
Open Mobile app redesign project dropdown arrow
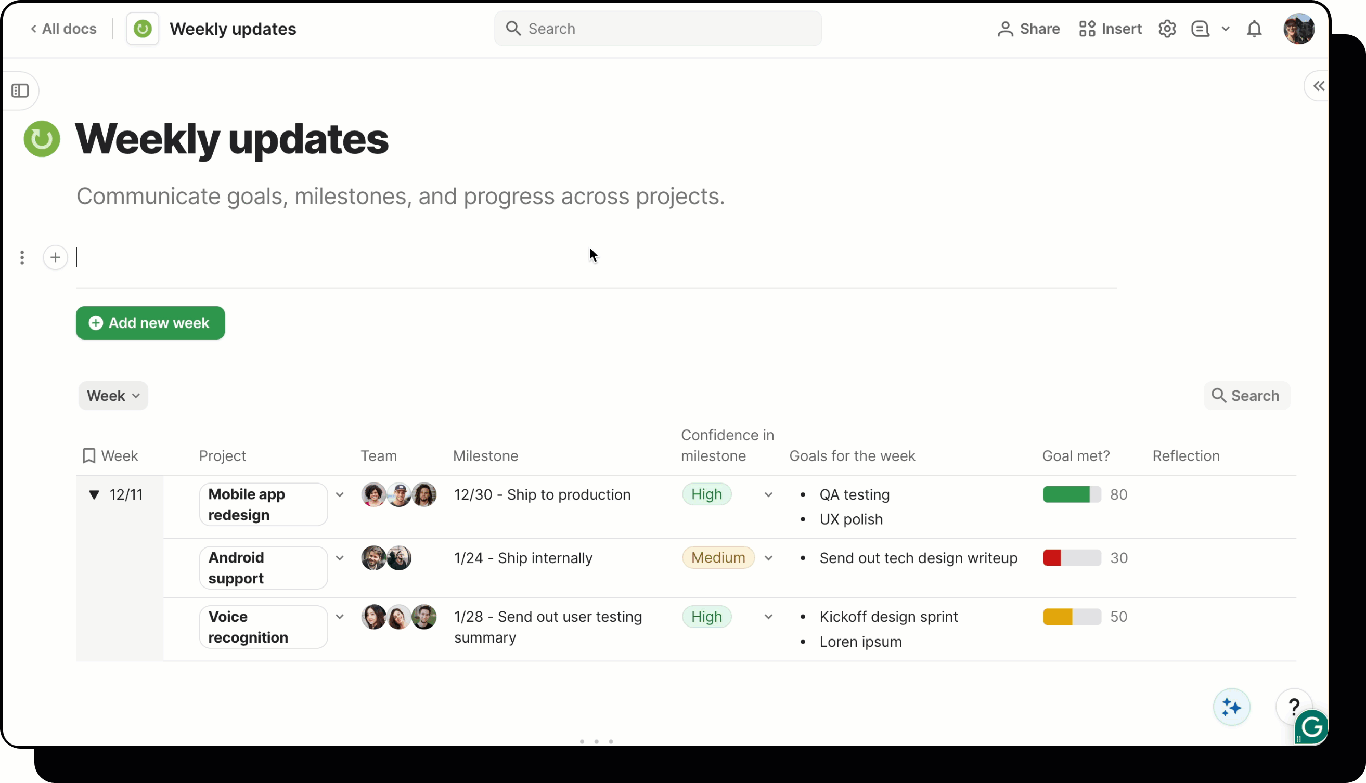pyautogui.click(x=340, y=495)
